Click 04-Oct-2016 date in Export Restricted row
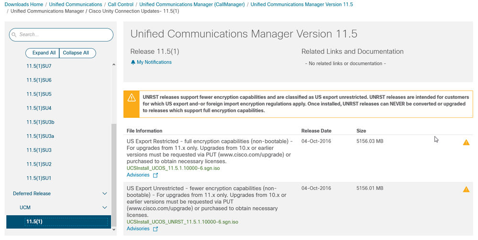The image size is (478, 240). [x=316, y=141]
